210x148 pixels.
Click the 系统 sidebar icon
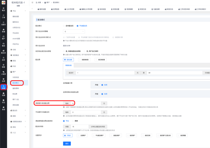coord(3,108)
